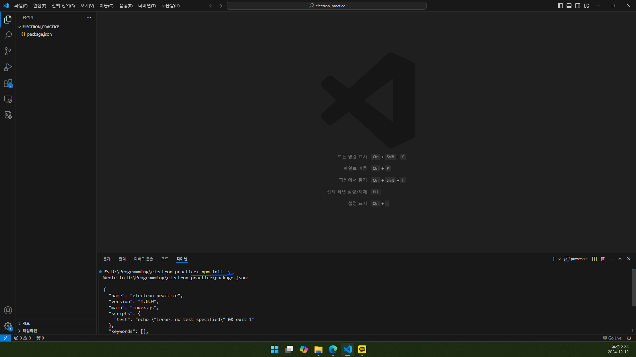Image resolution: width=636 pixels, height=357 pixels.
Task: Open KakaoTalk from the taskbar
Action: click(x=362, y=349)
